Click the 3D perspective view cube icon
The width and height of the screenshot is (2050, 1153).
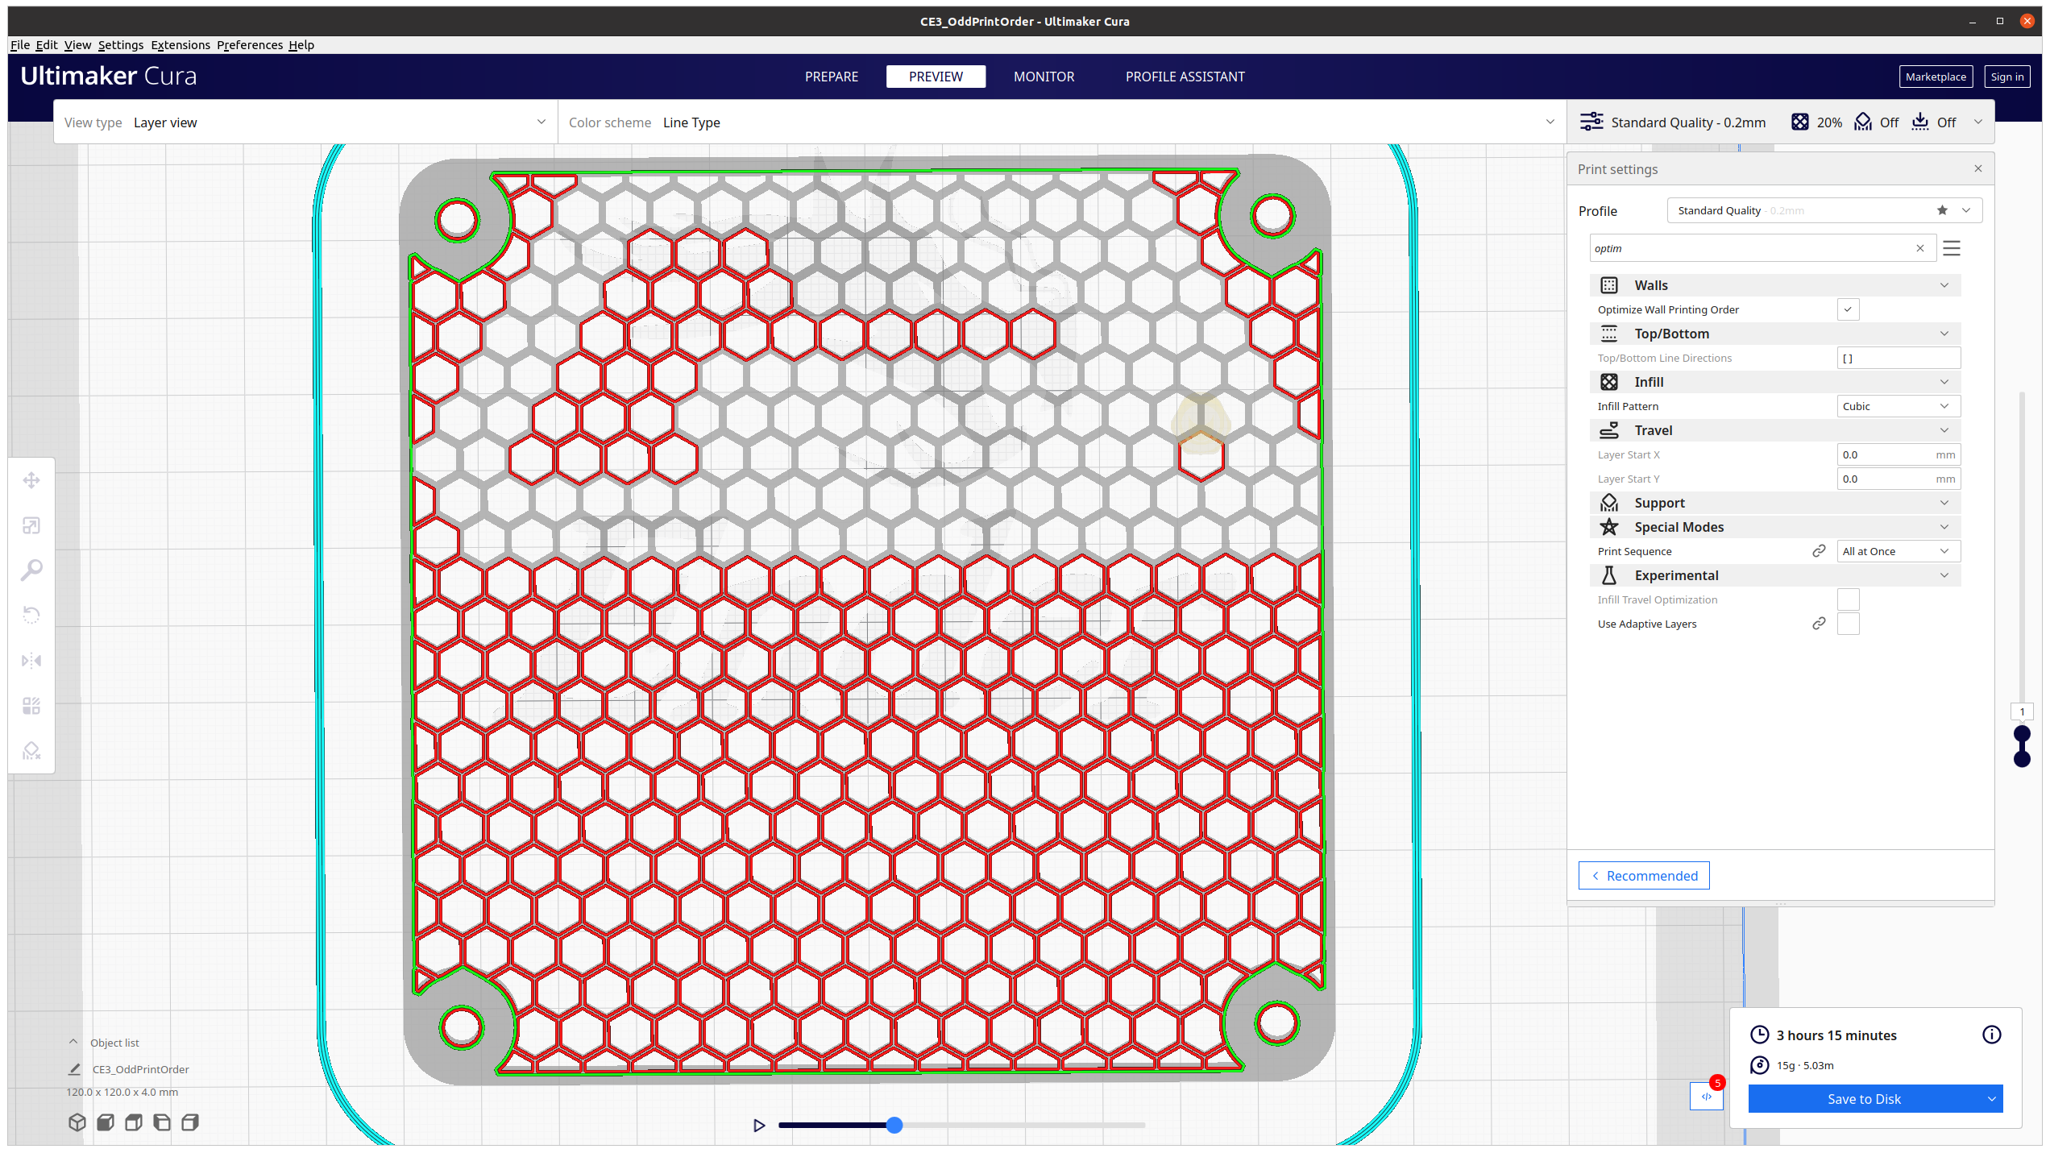[77, 1122]
